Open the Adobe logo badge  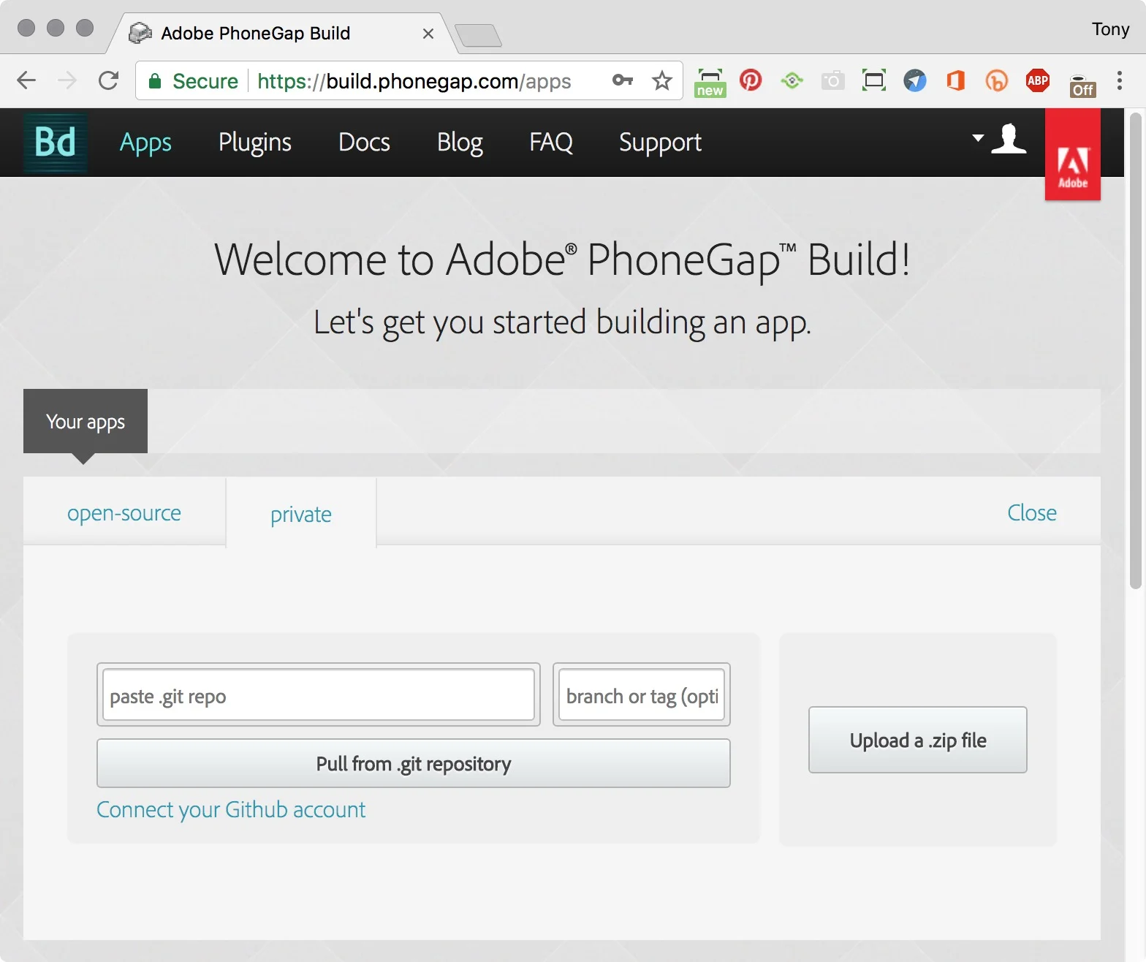pyautogui.click(x=1073, y=155)
